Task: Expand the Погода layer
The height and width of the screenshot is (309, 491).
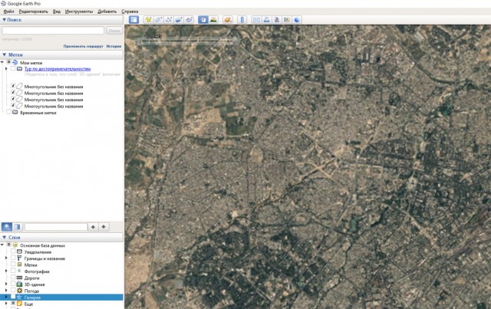Action: click(6, 291)
